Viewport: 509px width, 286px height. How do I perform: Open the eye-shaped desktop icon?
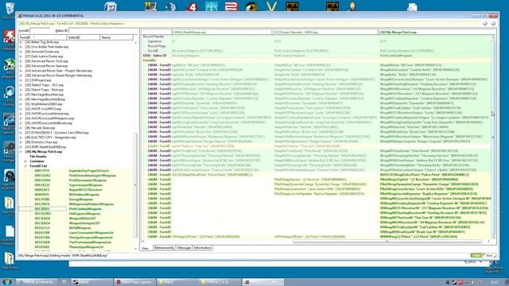pos(251,6)
